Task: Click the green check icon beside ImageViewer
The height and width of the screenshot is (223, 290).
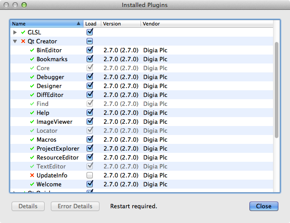Action: coord(32,122)
